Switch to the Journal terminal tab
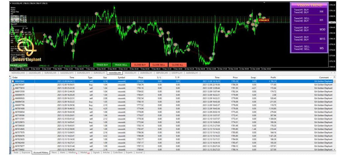Image resolution: width=338 pixels, height=155 pixels. click(x=139, y=153)
